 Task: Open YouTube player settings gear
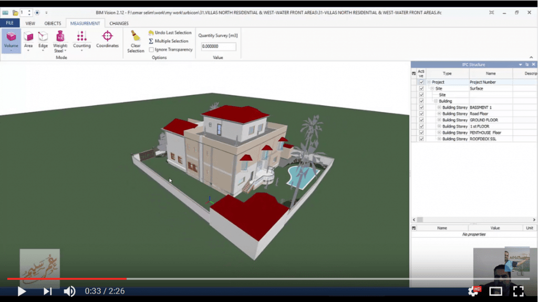click(473, 291)
